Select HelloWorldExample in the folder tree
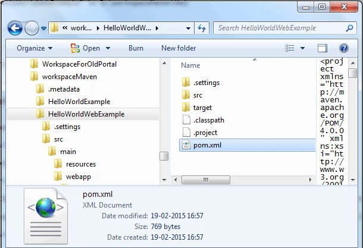 click(79, 102)
